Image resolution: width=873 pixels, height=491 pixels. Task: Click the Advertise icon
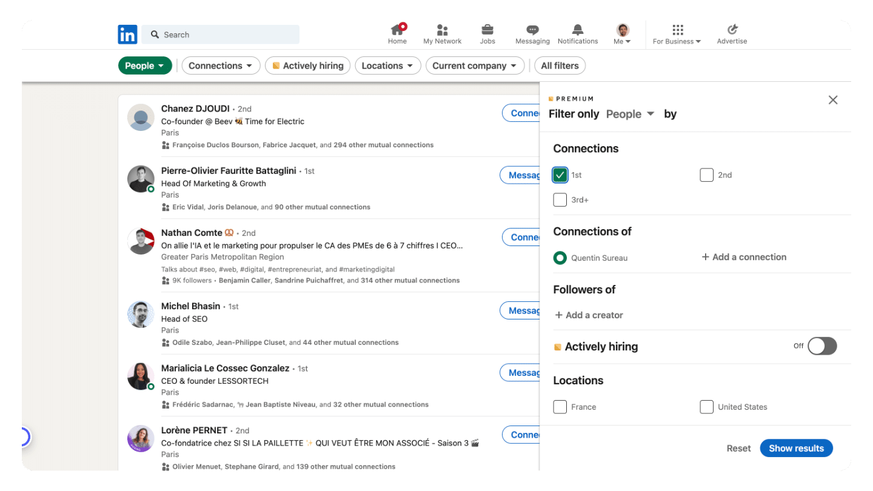pyautogui.click(x=732, y=30)
